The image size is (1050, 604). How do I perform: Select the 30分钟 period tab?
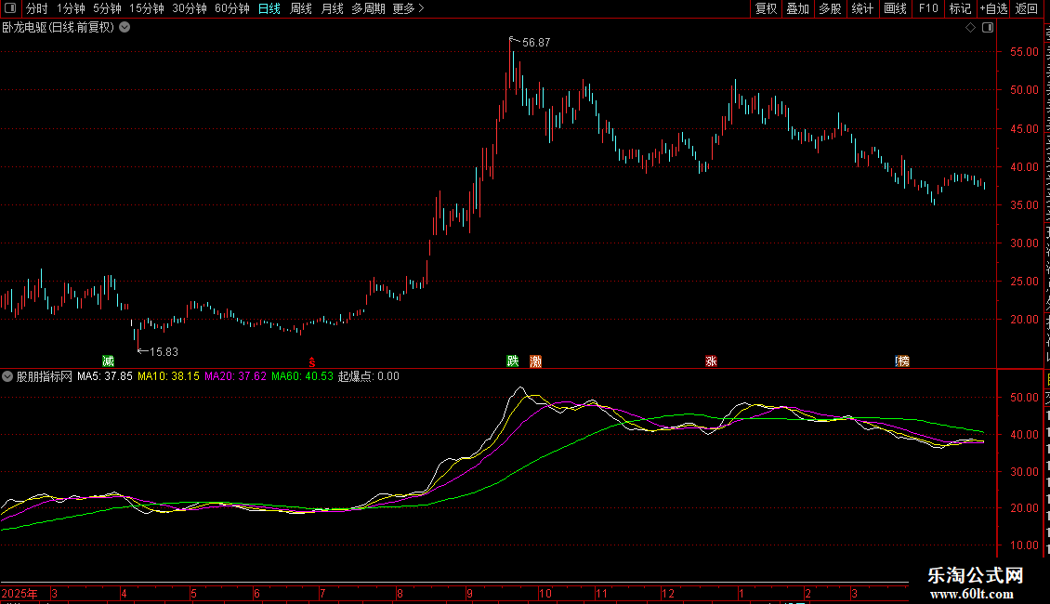coord(190,8)
